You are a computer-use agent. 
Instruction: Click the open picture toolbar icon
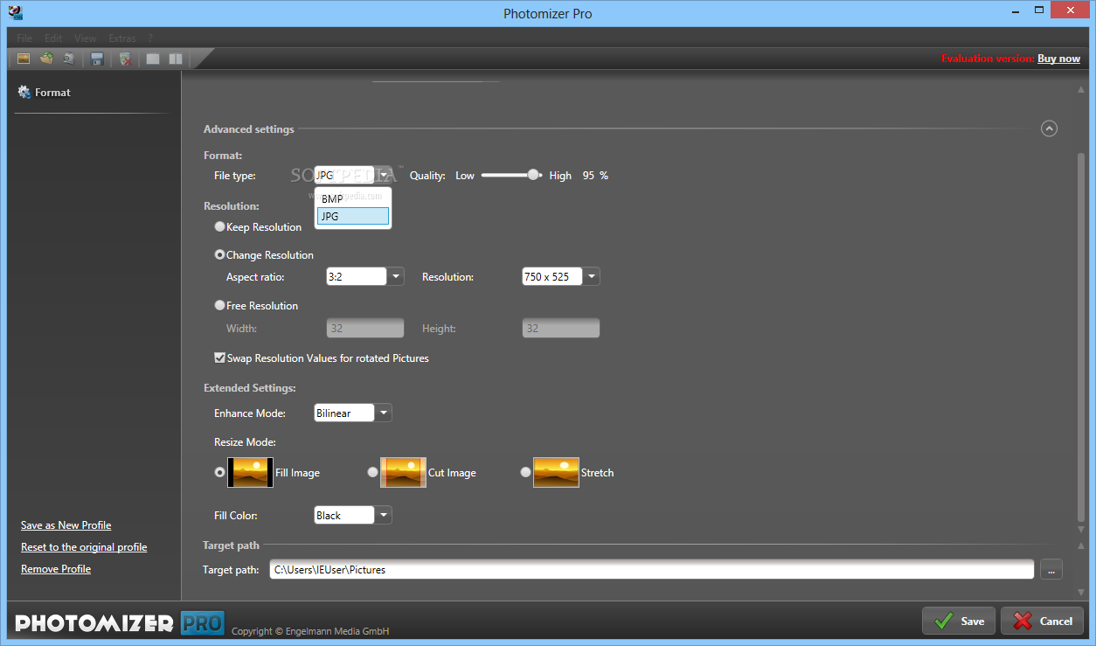[x=24, y=59]
